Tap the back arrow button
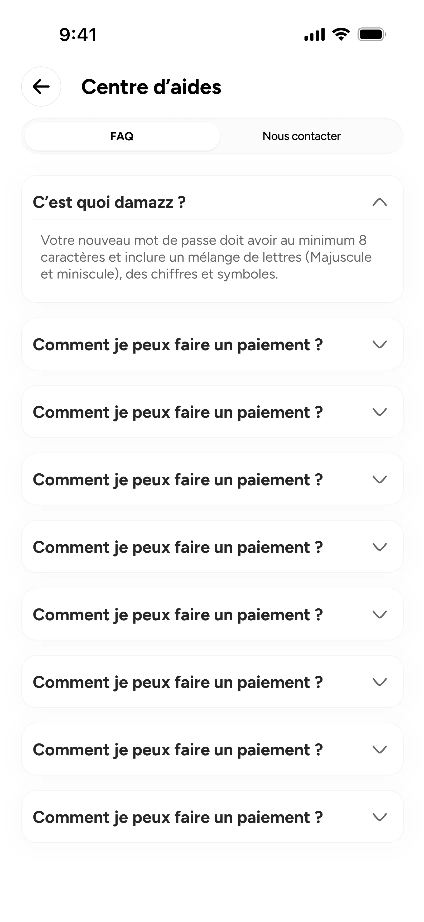 point(41,87)
